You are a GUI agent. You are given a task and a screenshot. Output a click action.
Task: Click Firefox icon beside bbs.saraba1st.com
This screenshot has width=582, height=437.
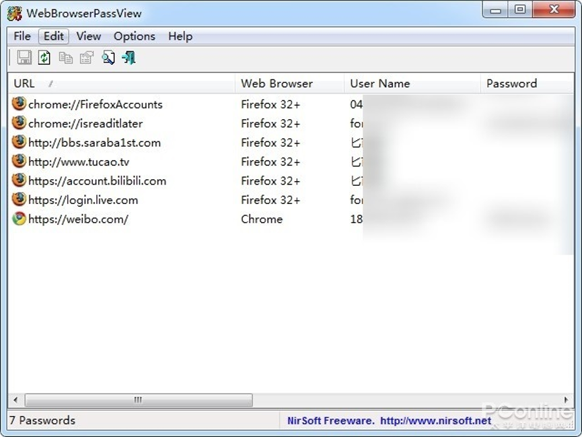click(x=19, y=142)
